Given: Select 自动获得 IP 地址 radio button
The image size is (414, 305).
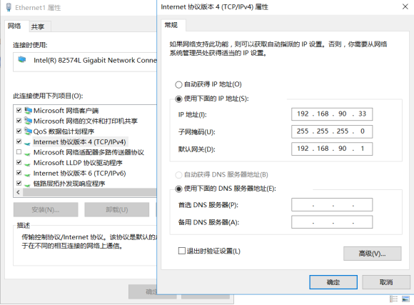Looking at the screenshot, I should 178,84.
